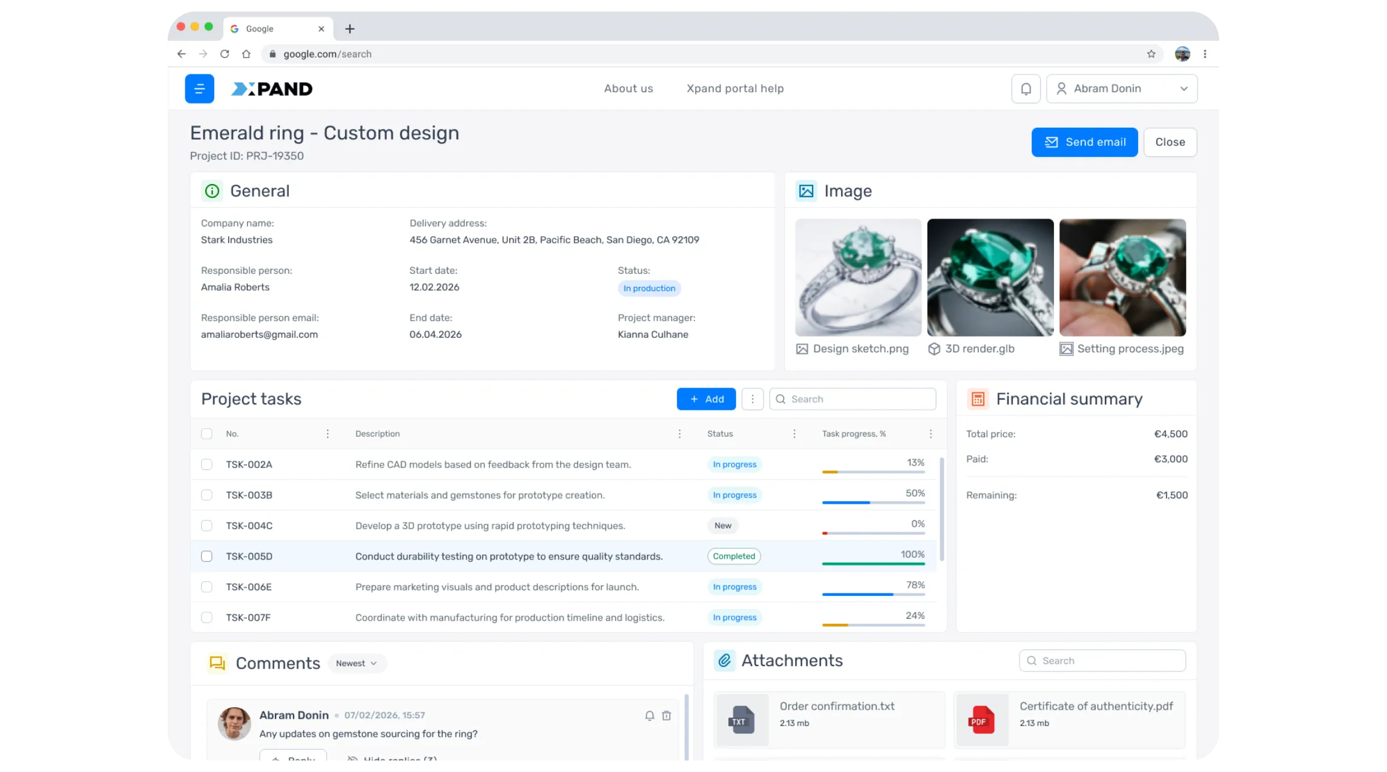
Task: Open the About us page
Action: pos(628,88)
